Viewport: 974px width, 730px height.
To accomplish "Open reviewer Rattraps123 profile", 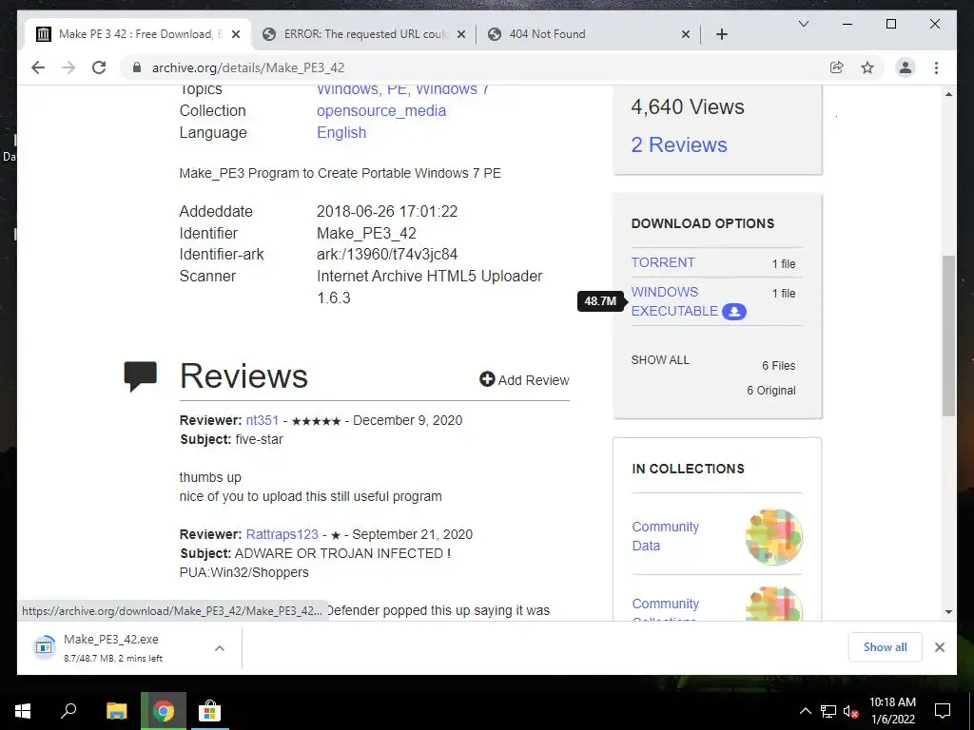I will click(x=282, y=534).
